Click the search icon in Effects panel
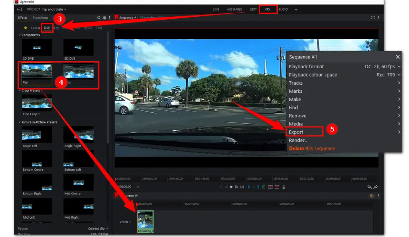 point(99,18)
